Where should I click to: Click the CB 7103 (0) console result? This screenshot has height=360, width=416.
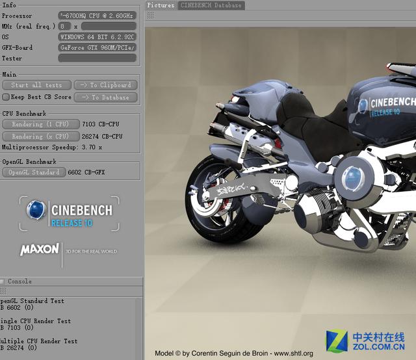pyautogui.click(x=17, y=328)
